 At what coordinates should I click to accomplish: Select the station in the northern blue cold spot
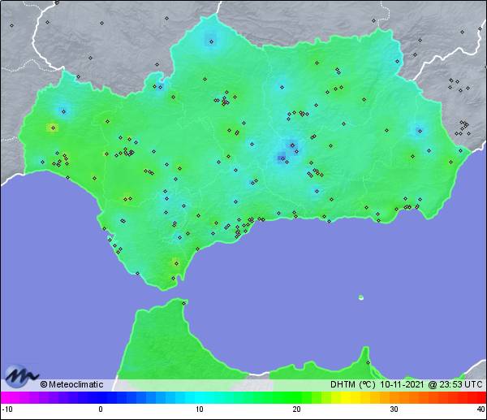[212, 41]
